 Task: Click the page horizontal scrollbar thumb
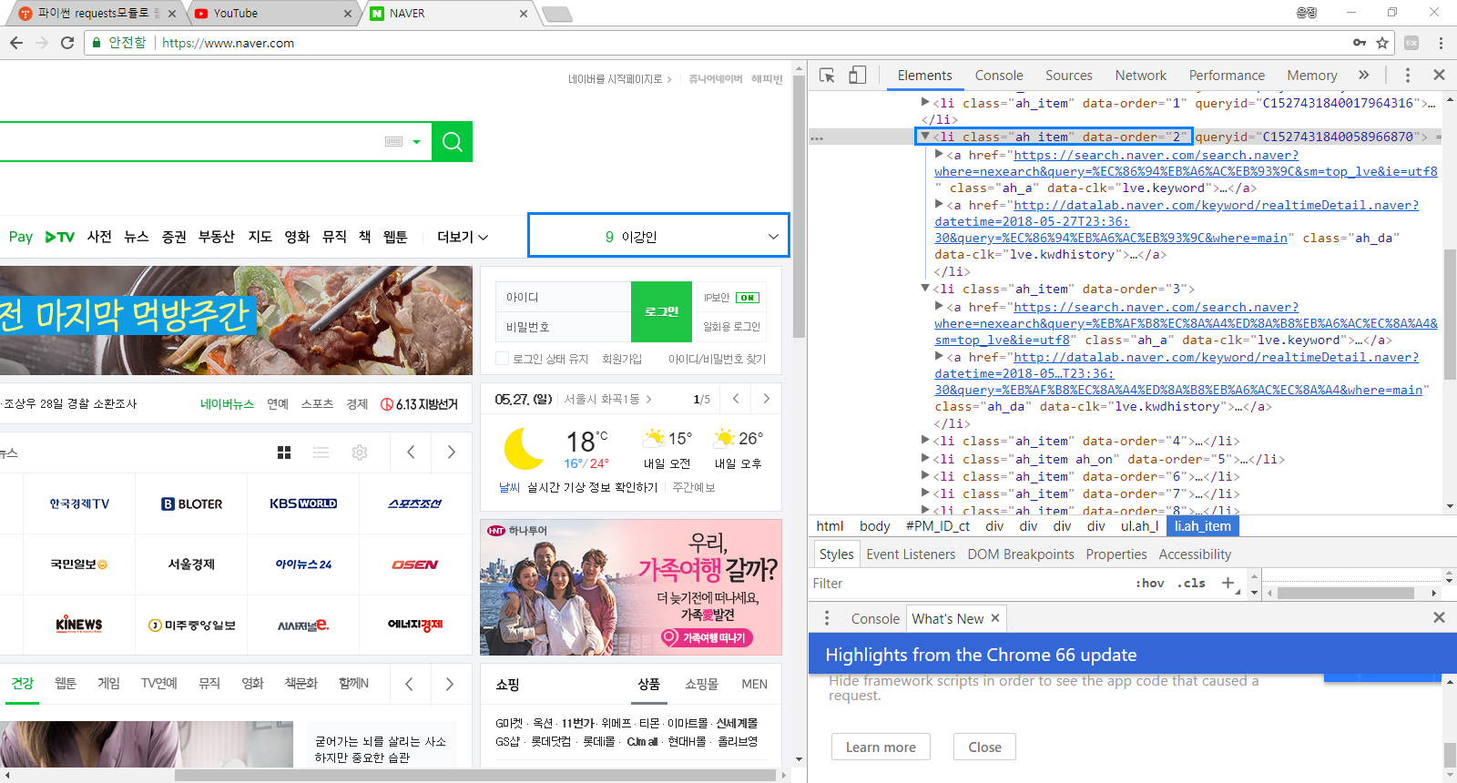(x=477, y=775)
